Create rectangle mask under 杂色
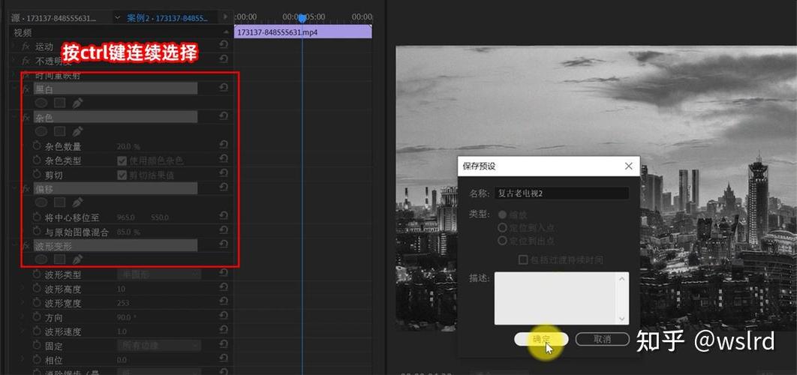Viewport: 797px width, 375px height. 60,131
